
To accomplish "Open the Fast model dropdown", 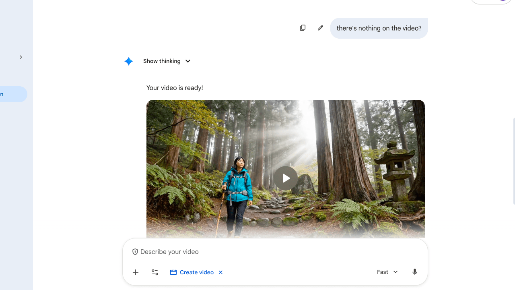I will point(387,272).
